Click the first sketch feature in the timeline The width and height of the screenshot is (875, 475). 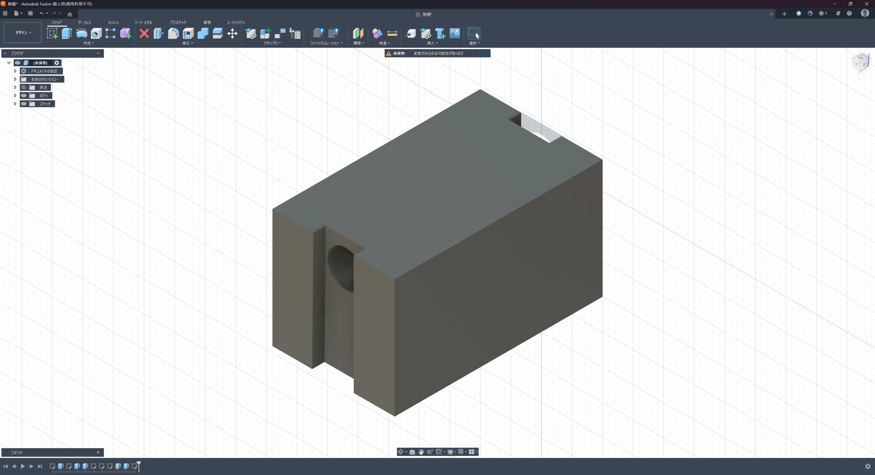52,466
